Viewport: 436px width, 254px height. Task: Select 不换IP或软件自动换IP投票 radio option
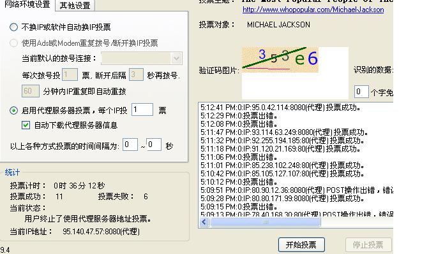click(x=13, y=27)
